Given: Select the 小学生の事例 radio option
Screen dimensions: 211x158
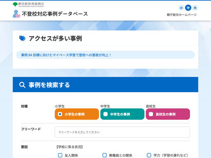Looking at the screenshot, I should [x=77, y=114].
